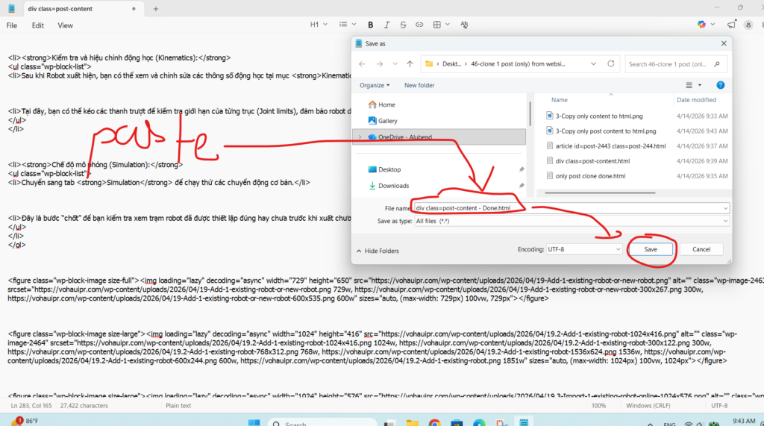Open the H1 heading dropdown
764x426 pixels.
(319, 25)
